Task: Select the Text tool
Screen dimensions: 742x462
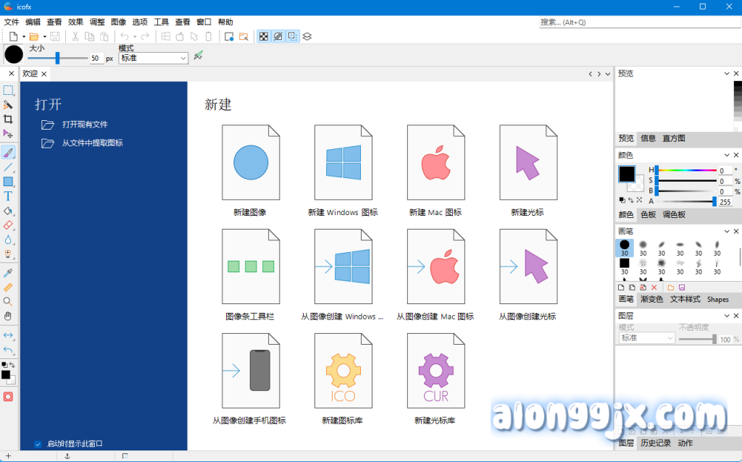Action: (8, 196)
